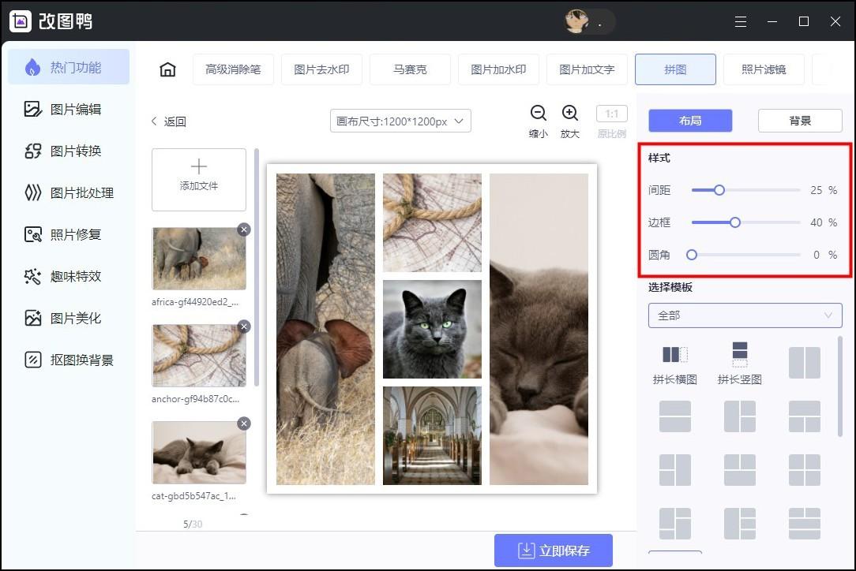Switch to the 照片滤镜 filter tab
The height and width of the screenshot is (571, 856).
coord(764,69)
